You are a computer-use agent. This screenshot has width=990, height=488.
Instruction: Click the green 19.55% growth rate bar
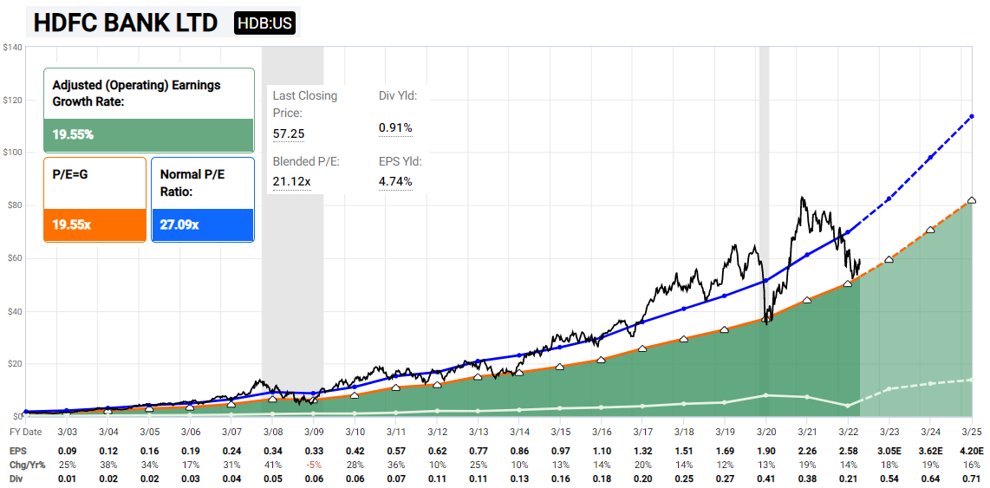tap(148, 135)
